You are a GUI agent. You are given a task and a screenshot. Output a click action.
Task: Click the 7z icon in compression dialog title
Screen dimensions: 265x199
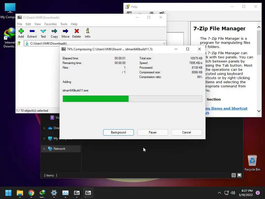(x=64, y=49)
